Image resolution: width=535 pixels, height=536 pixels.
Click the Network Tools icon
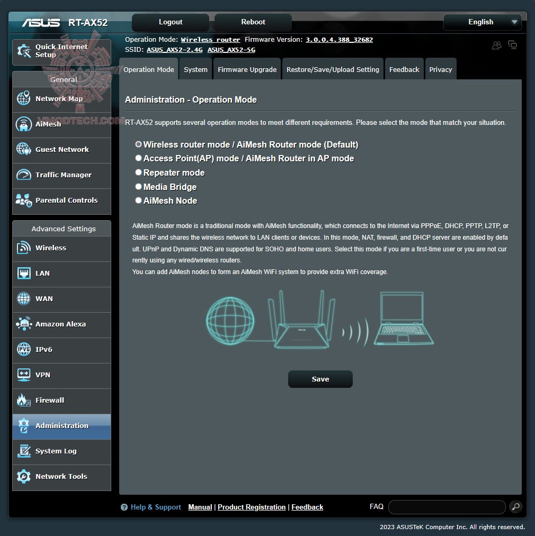click(x=24, y=476)
